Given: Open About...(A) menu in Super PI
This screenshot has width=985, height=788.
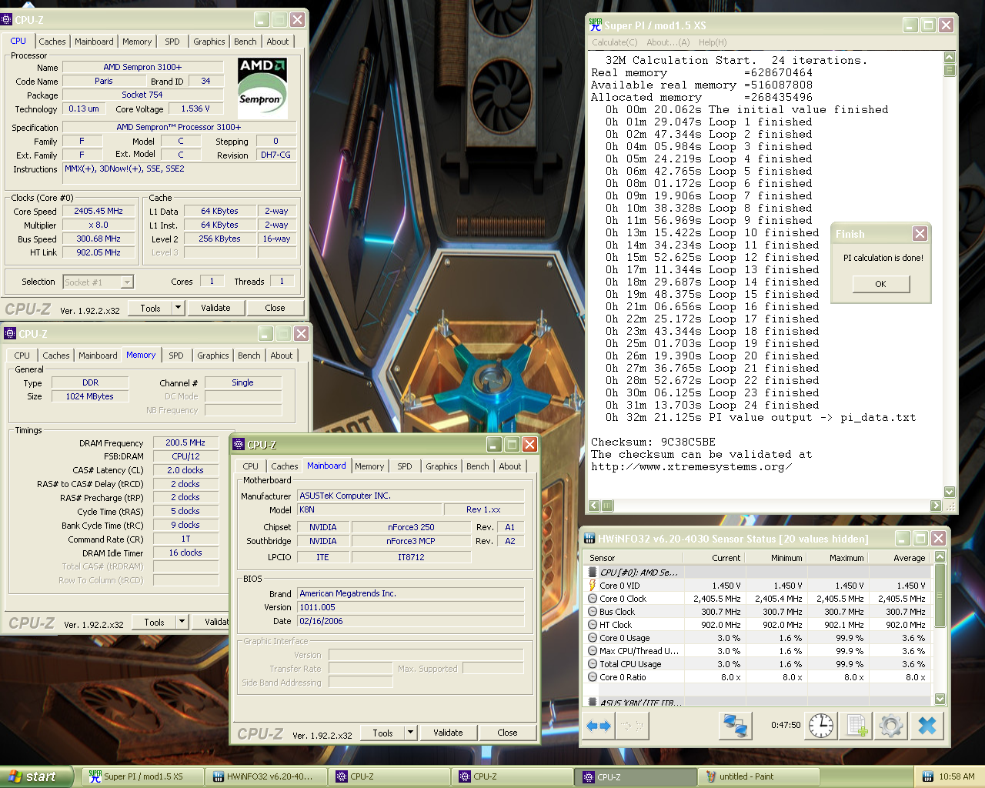Looking at the screenshot, I should [x=668, y=42].
